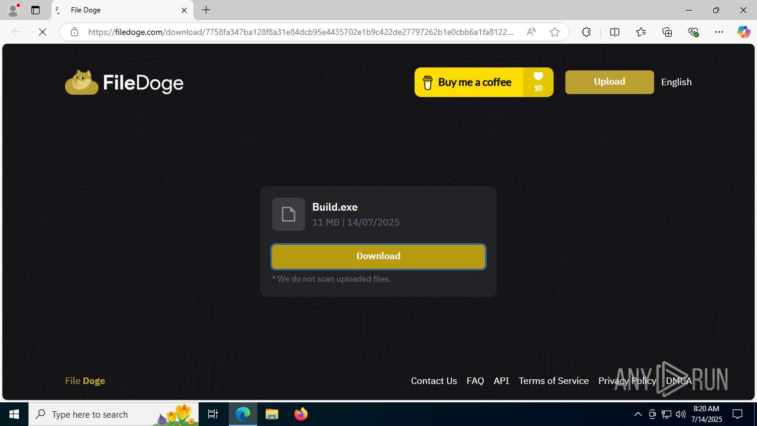Image resolution: width=757 pixels, height=426 pixels.
Task: Open Browser essentials icon
Action: [693, 32]
